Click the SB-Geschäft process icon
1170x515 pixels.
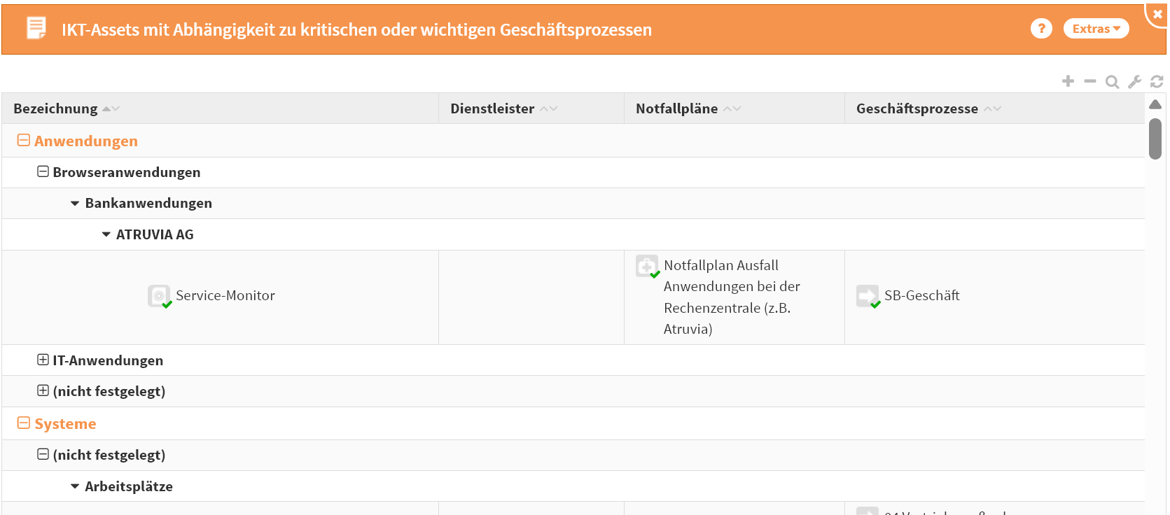tap(868, 296)
